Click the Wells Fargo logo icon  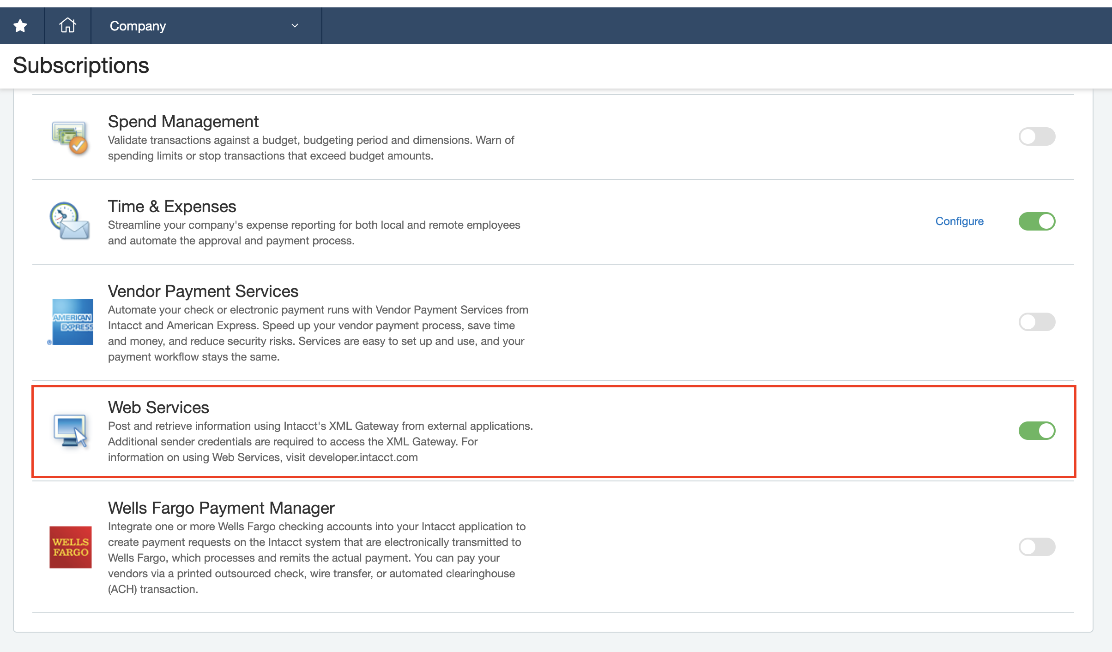[70, 547]
